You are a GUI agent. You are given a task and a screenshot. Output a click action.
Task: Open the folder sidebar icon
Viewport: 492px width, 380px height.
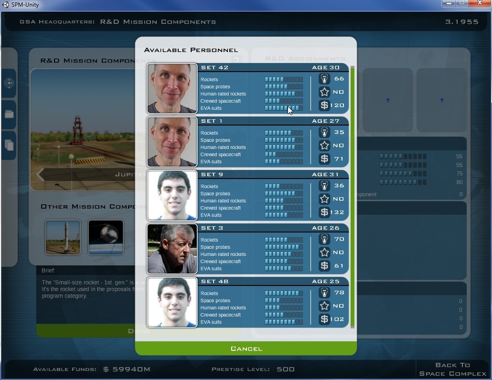9,115
